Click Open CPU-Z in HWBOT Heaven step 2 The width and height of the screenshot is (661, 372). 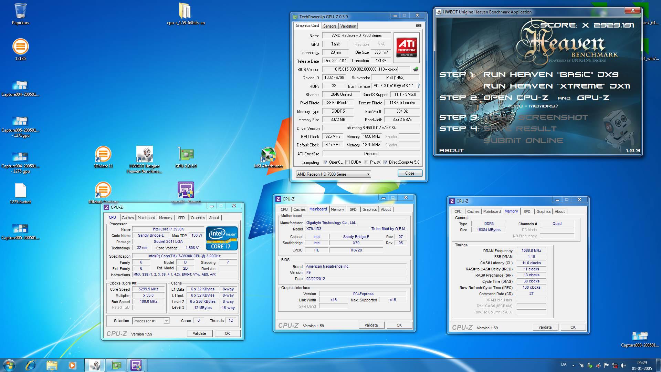click(x=516, y=98)
